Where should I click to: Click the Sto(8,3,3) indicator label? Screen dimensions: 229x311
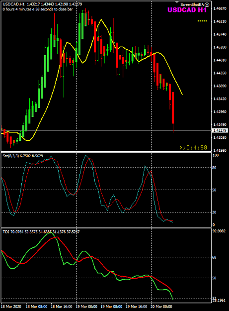(23, 156)
